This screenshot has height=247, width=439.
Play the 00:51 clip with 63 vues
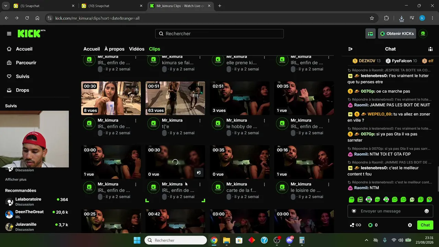[x=175, y=98]
